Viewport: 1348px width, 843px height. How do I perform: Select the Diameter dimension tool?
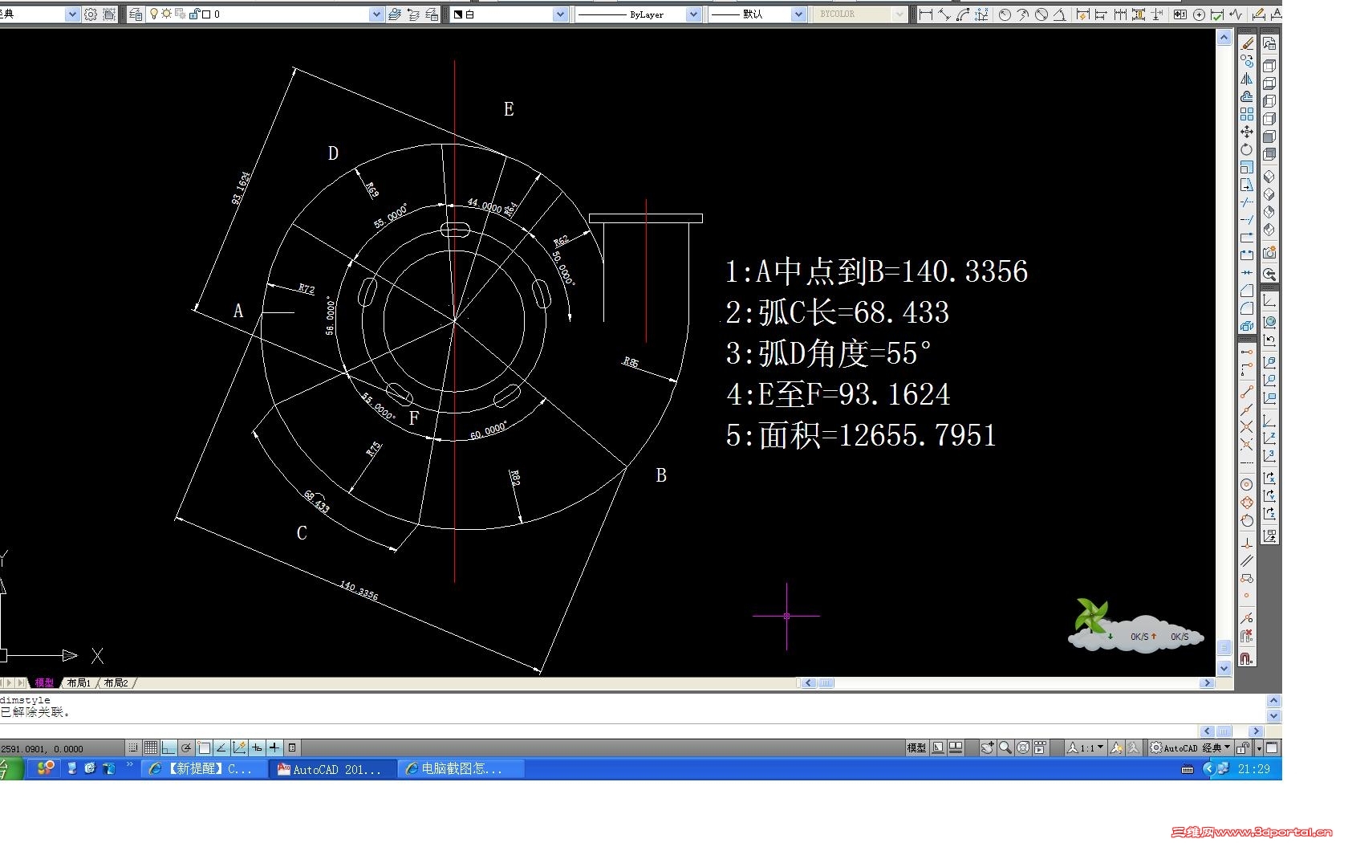coord(1041,14)
